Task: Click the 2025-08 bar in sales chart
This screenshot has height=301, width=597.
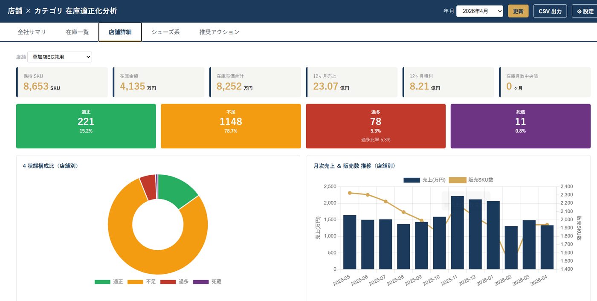Action: coord(403,247)
